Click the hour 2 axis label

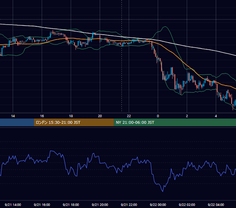pos(187,116)
